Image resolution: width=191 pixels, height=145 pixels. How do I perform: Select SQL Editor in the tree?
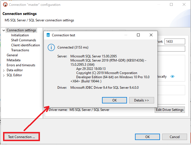pos(14,75)
